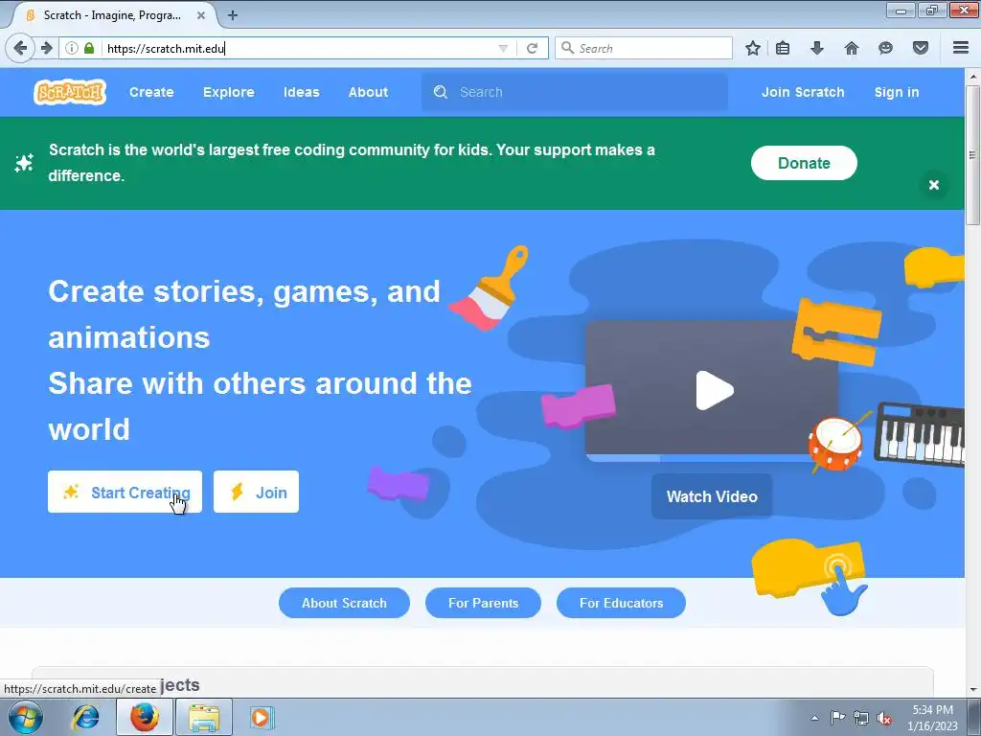Open the For Parents button
981x736 pixels.
pos(483,603)
